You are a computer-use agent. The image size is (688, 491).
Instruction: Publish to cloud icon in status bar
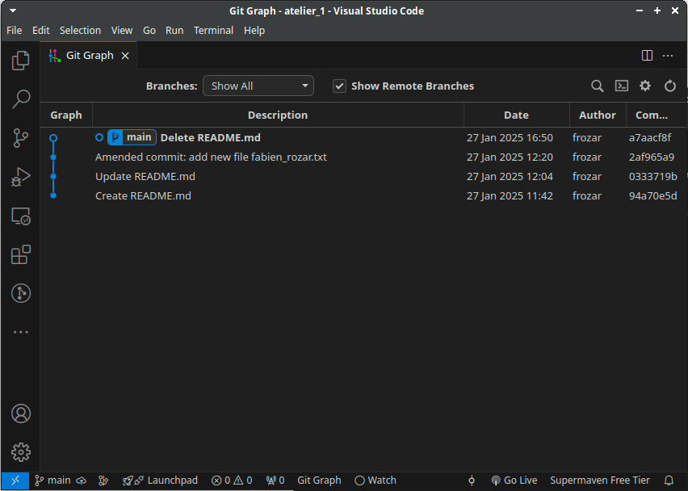coord(82,481)
